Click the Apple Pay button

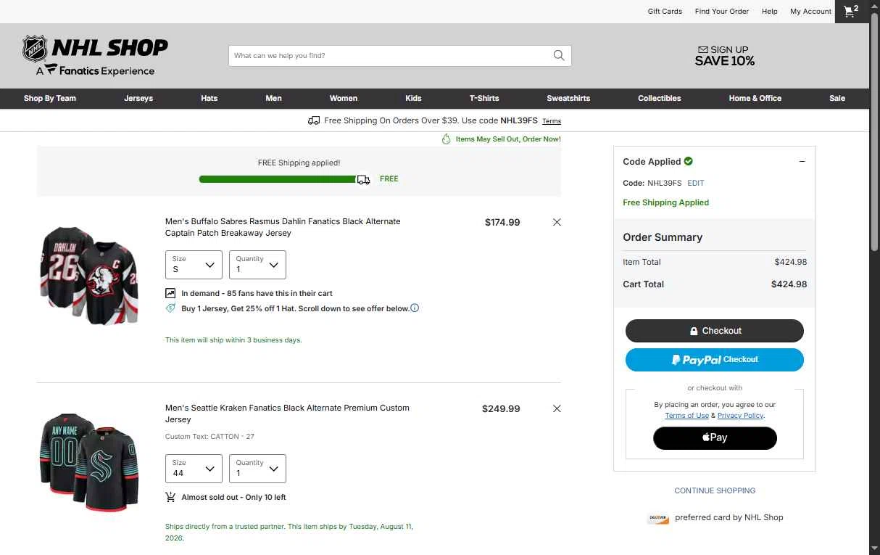point(715,437)
